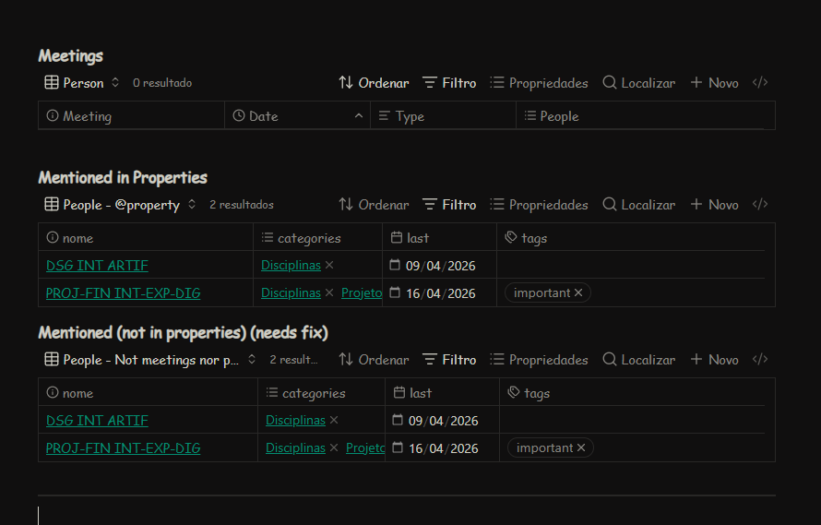821x525 pixels.
Task: Open Propriedades in the needs fix section
Action: point(538,360)
